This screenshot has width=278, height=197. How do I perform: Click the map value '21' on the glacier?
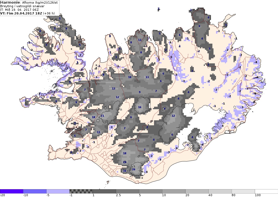103,116
